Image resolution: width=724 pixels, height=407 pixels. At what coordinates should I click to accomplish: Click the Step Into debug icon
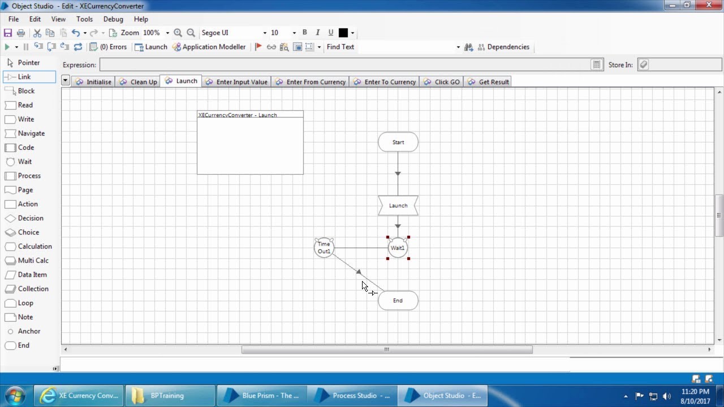coord(38,47)
